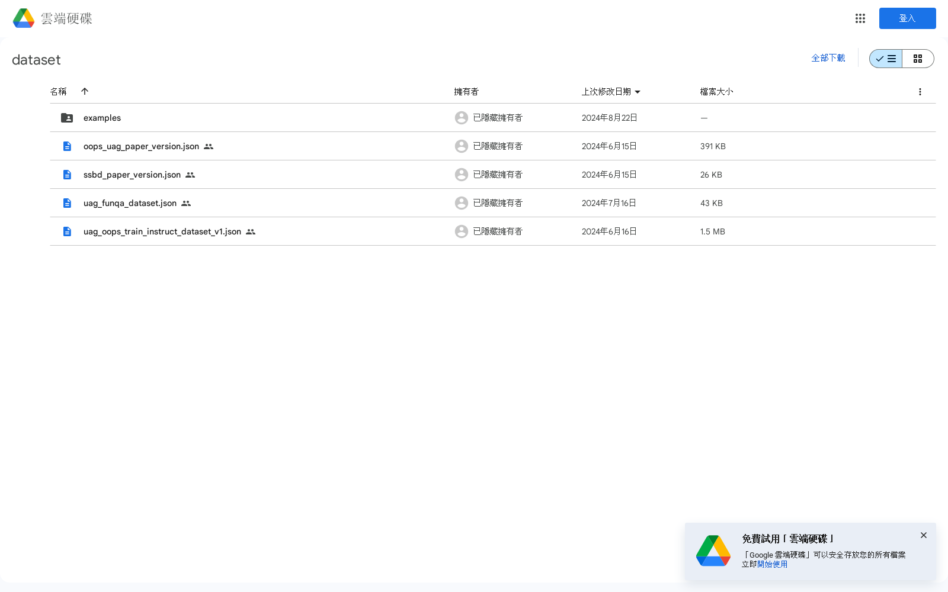Click owner avatar in uag_oops_train_instruct_dataset_v1.json row
This screenshot has height=592, width=948.
tap(462, 231)
